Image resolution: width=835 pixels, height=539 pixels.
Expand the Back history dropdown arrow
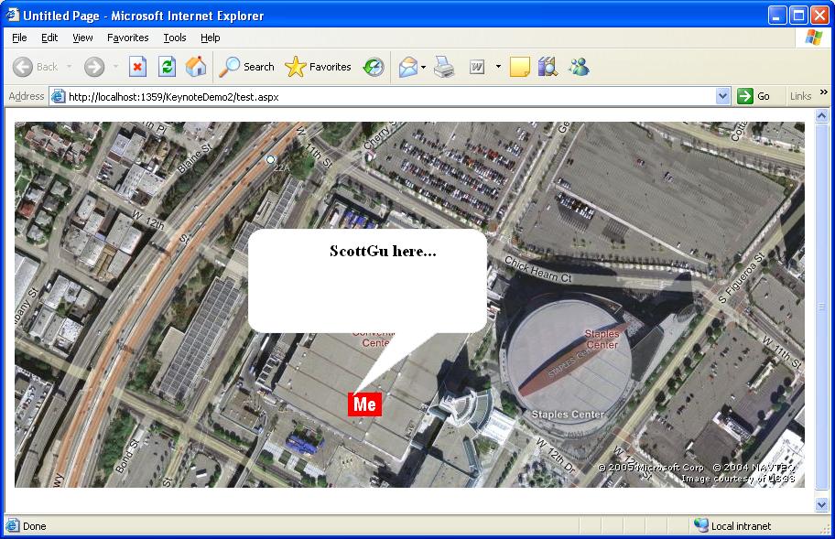tap(70, 67)
